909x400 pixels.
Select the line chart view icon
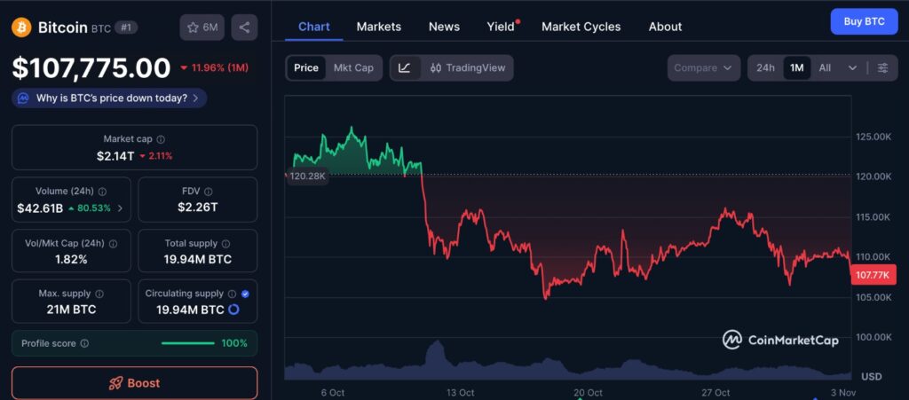(x=405, y=67)
